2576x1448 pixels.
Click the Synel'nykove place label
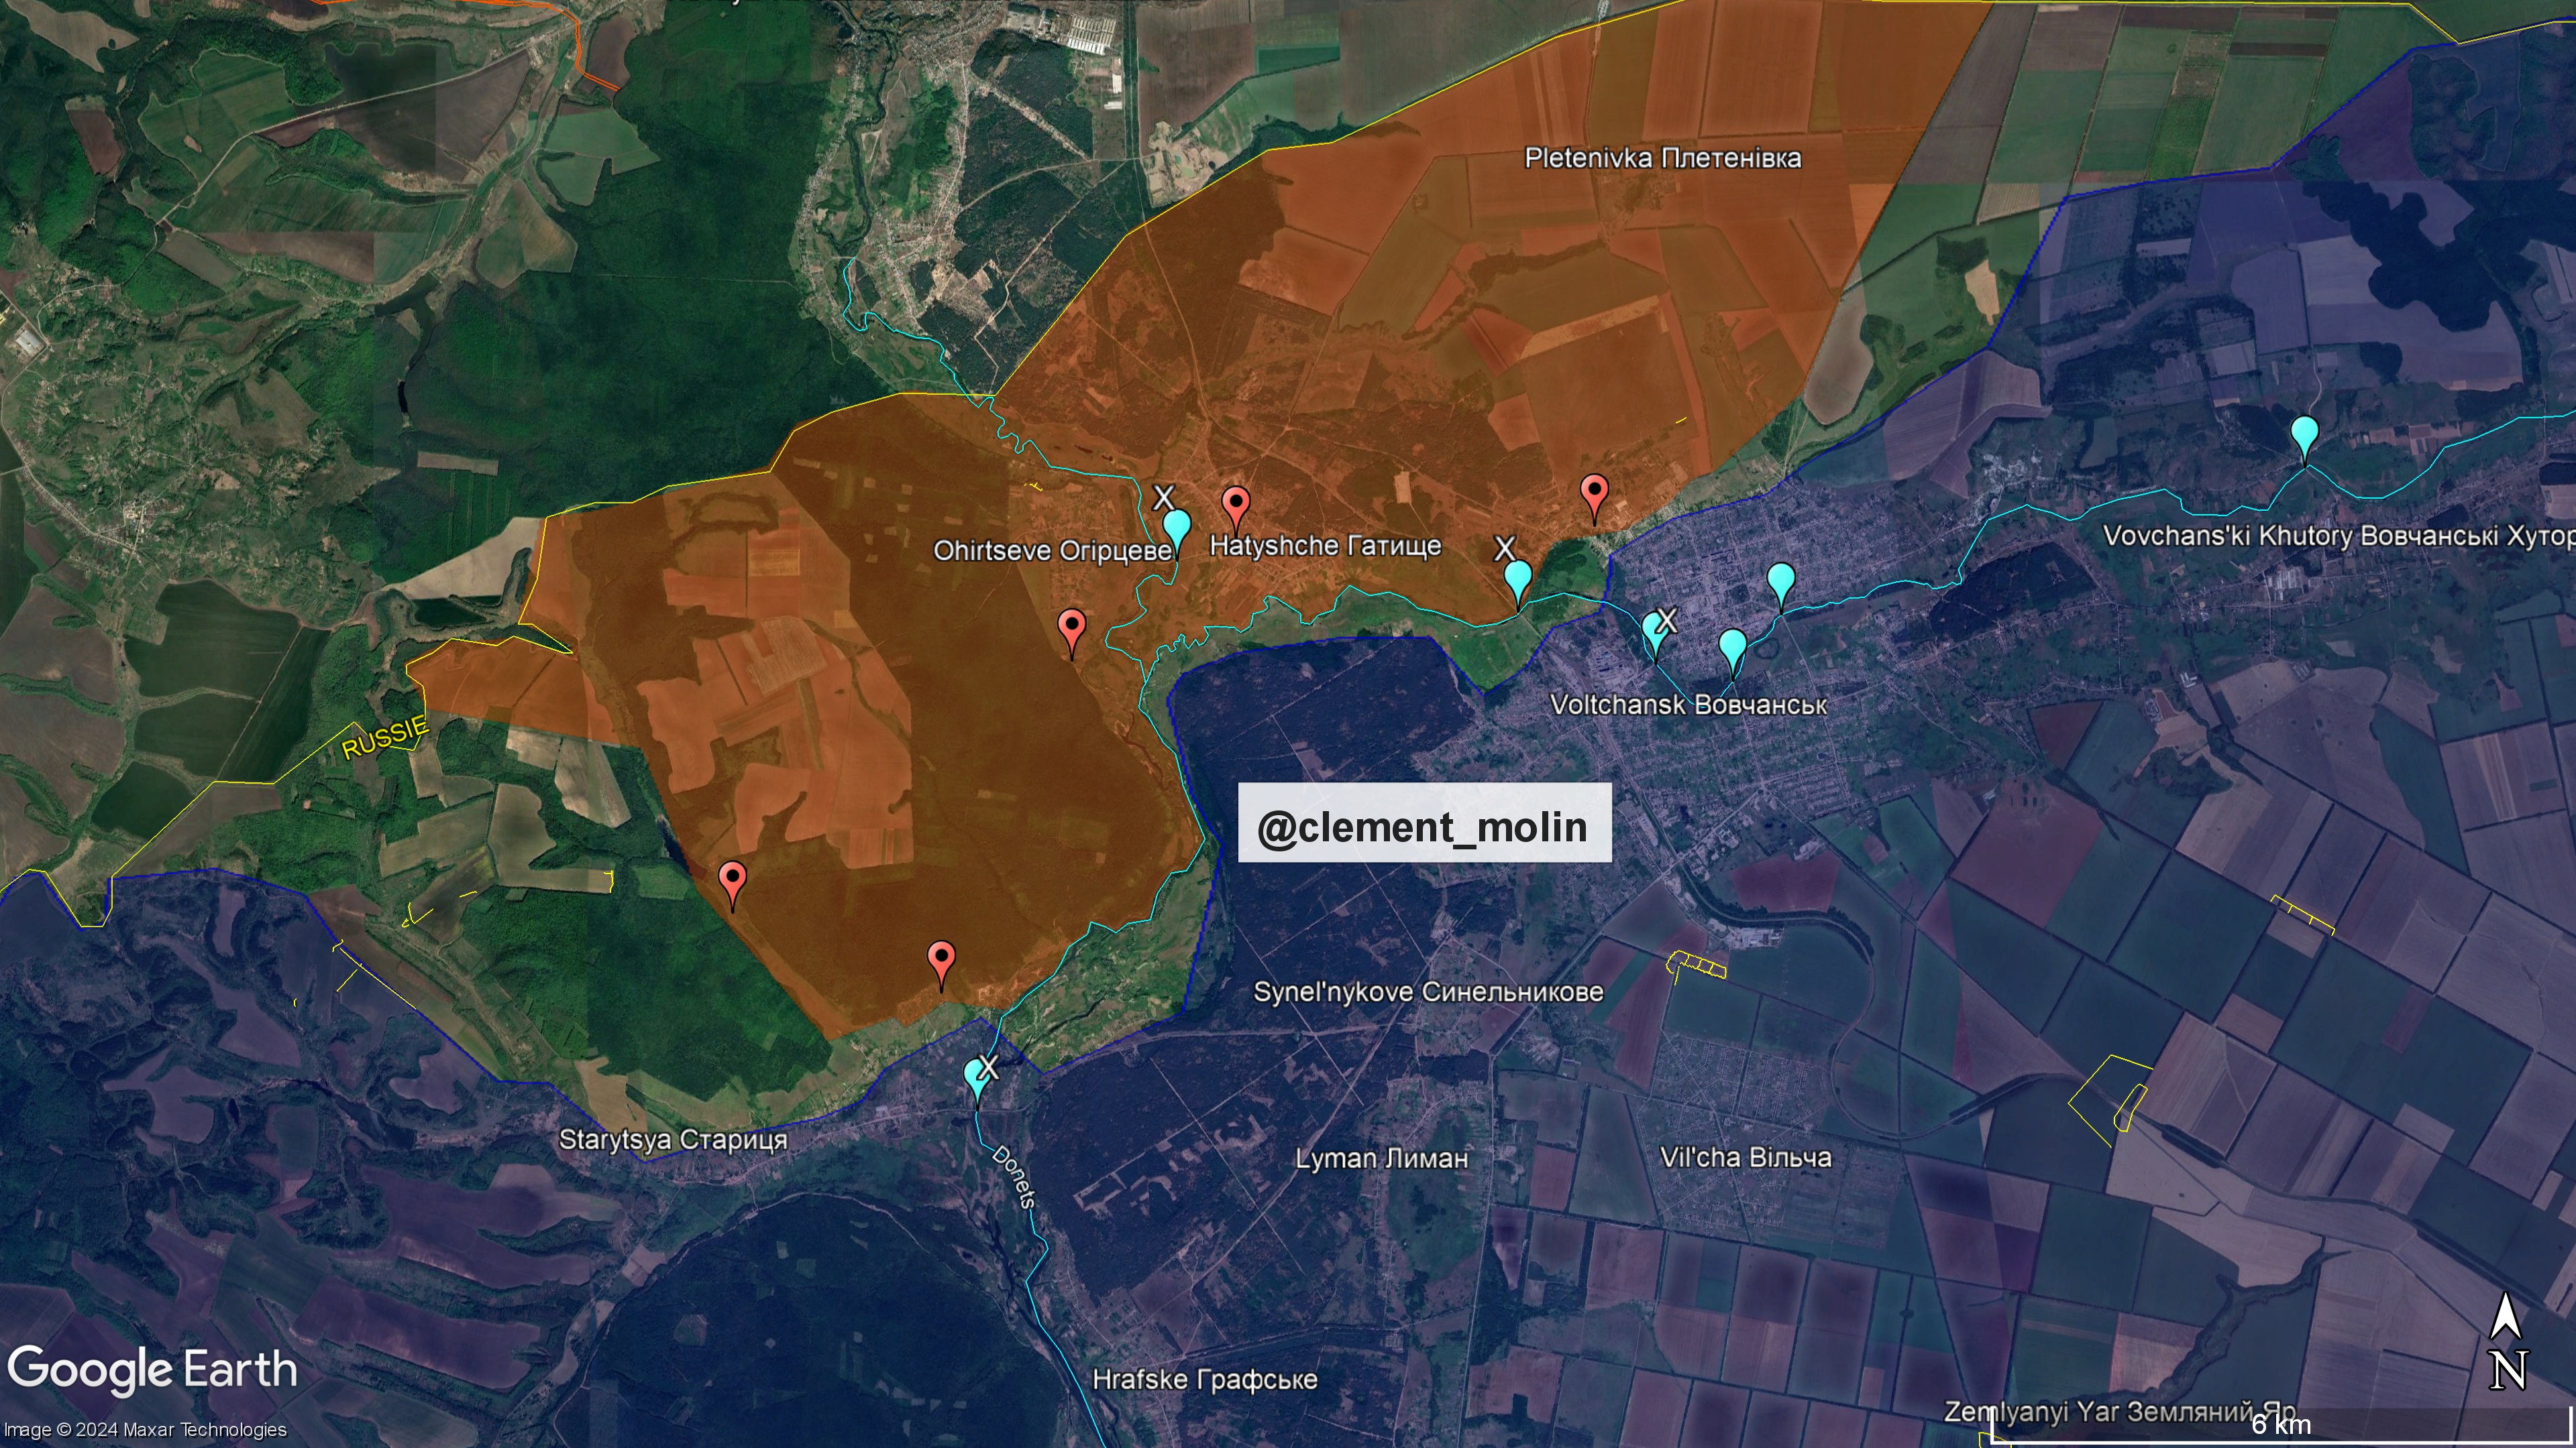coord(1428,991)
